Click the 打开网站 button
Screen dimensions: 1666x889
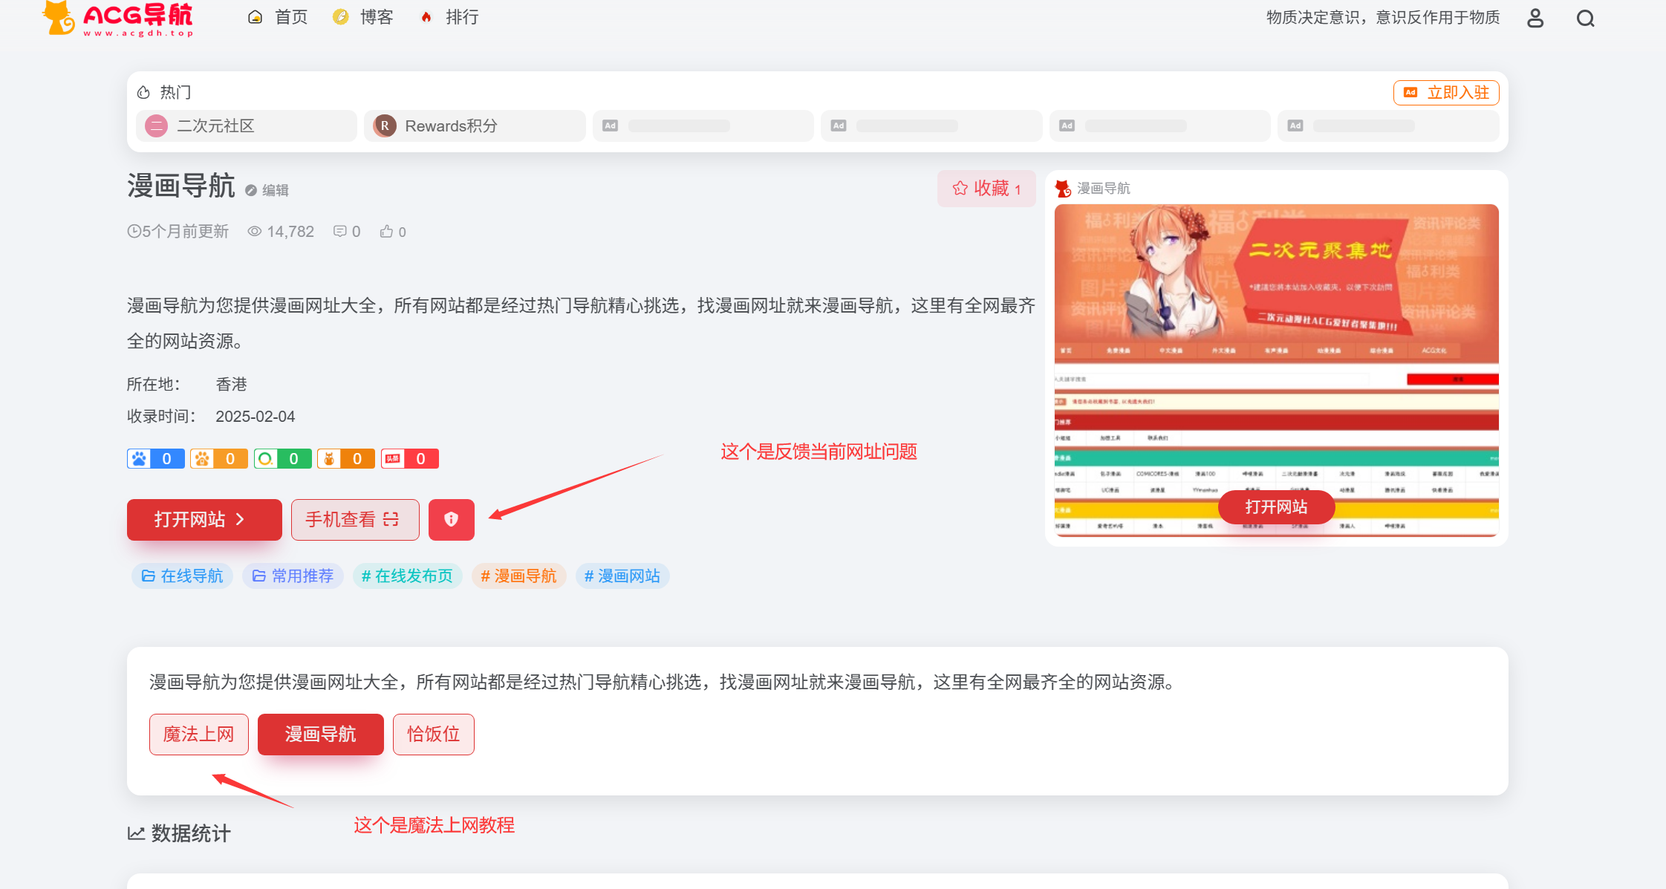204,519
